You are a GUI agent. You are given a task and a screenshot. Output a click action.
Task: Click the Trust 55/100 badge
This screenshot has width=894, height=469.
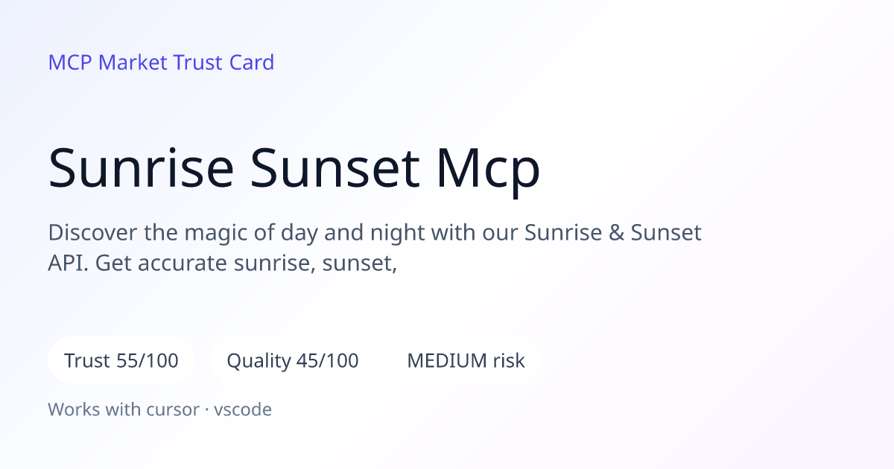click(x=121, y=361)
